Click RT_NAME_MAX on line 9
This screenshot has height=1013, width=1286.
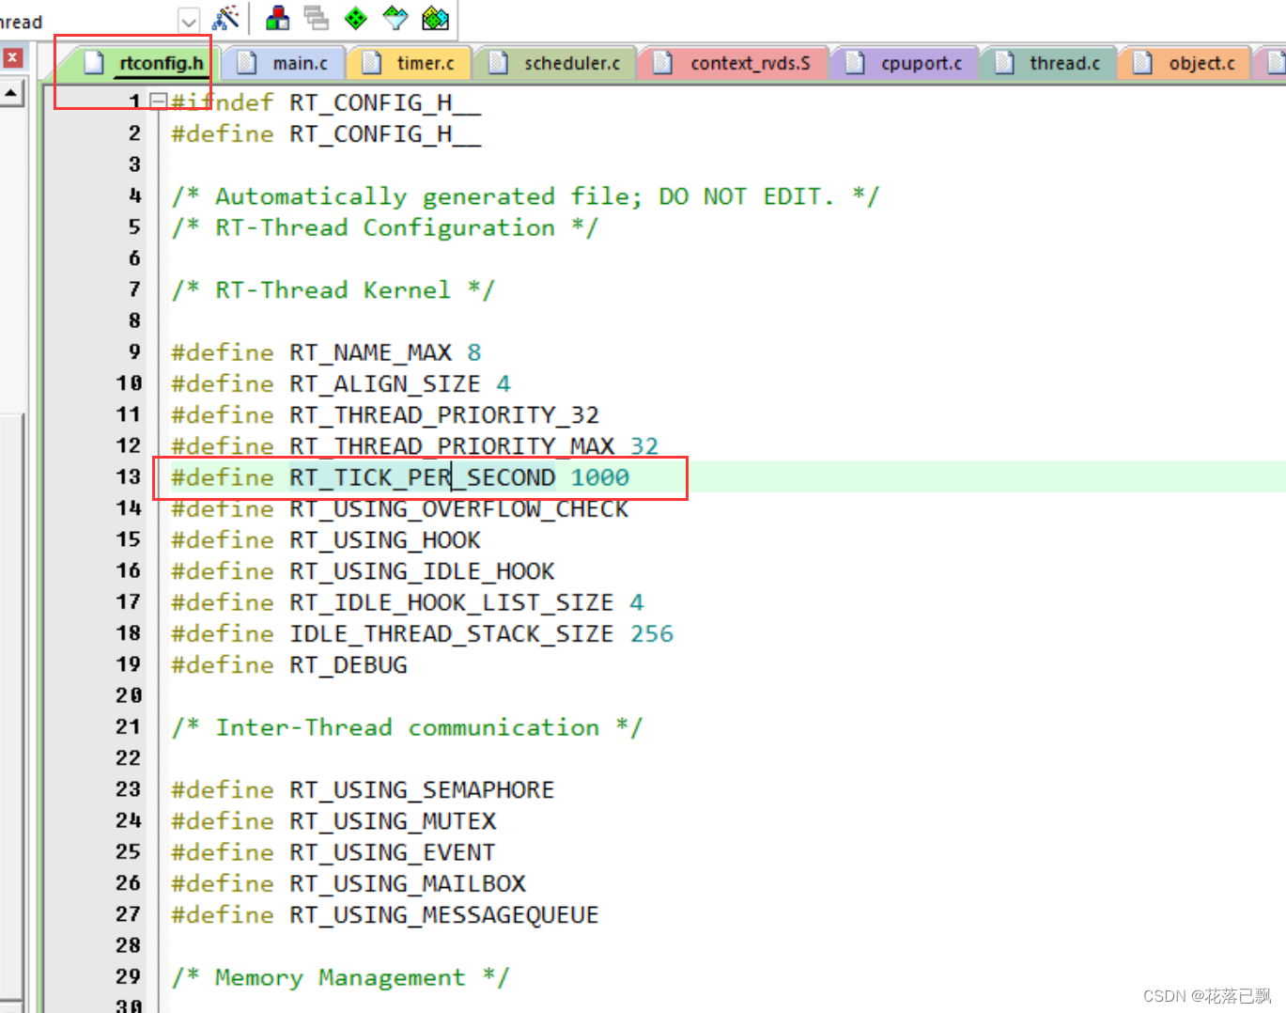coord(370,352)
